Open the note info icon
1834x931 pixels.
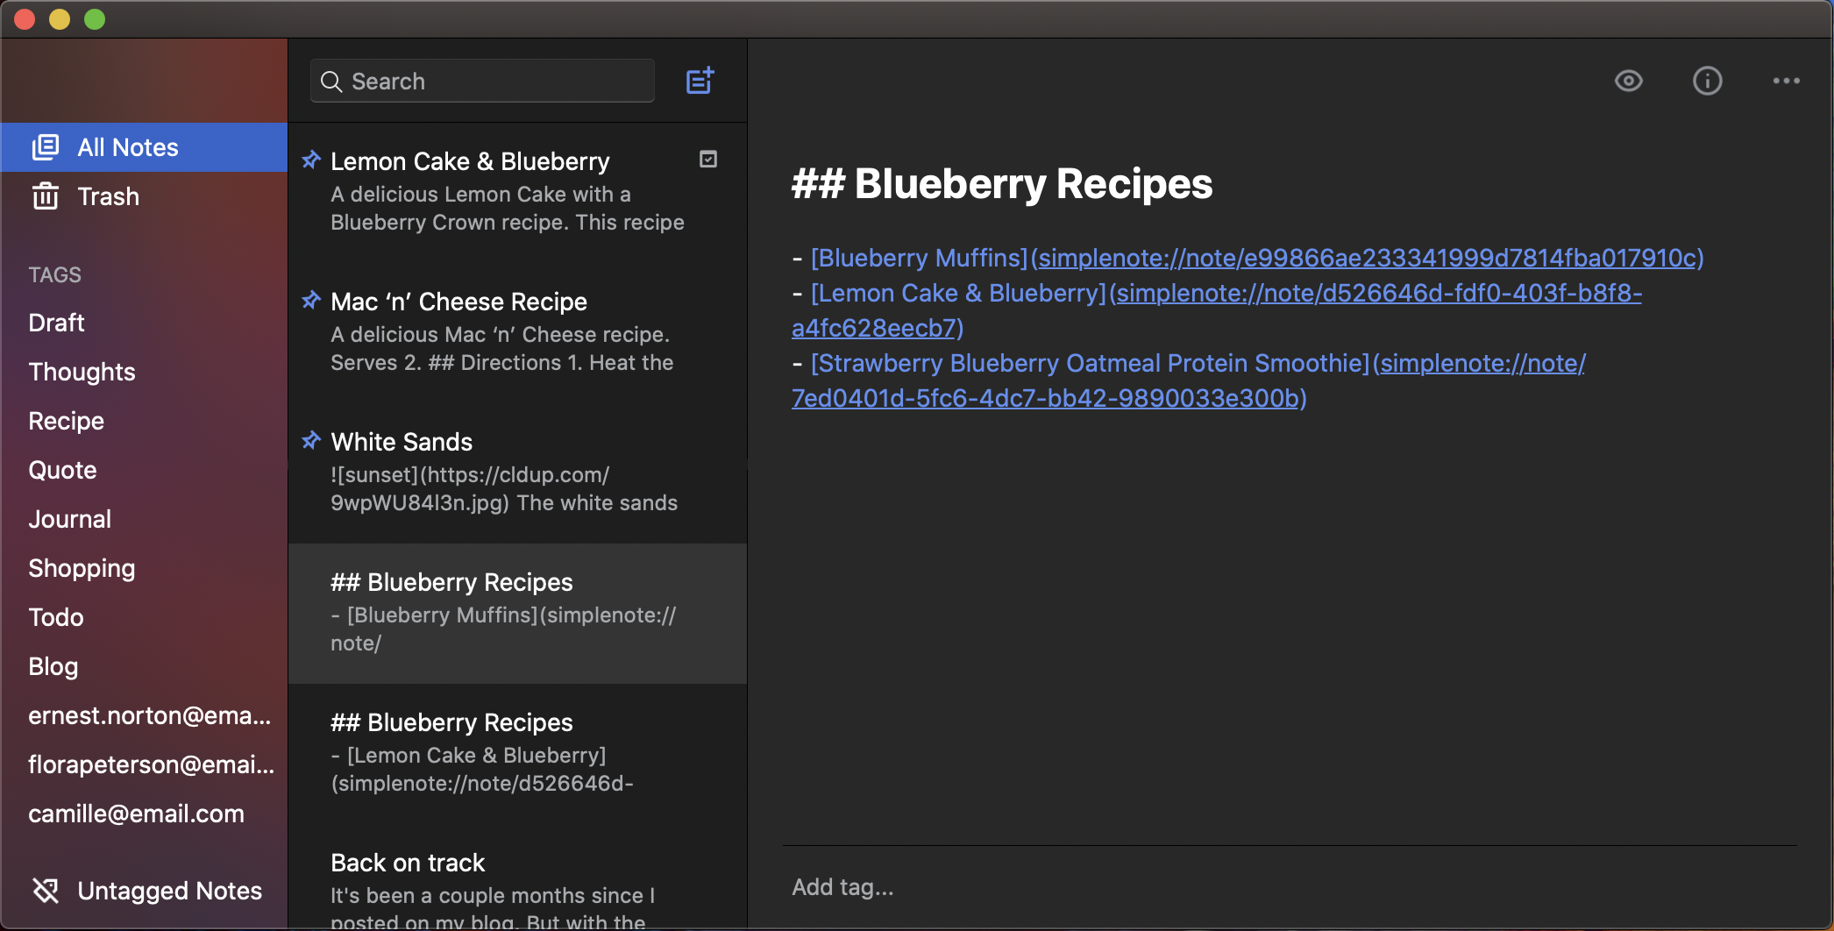click(1707, 82)
